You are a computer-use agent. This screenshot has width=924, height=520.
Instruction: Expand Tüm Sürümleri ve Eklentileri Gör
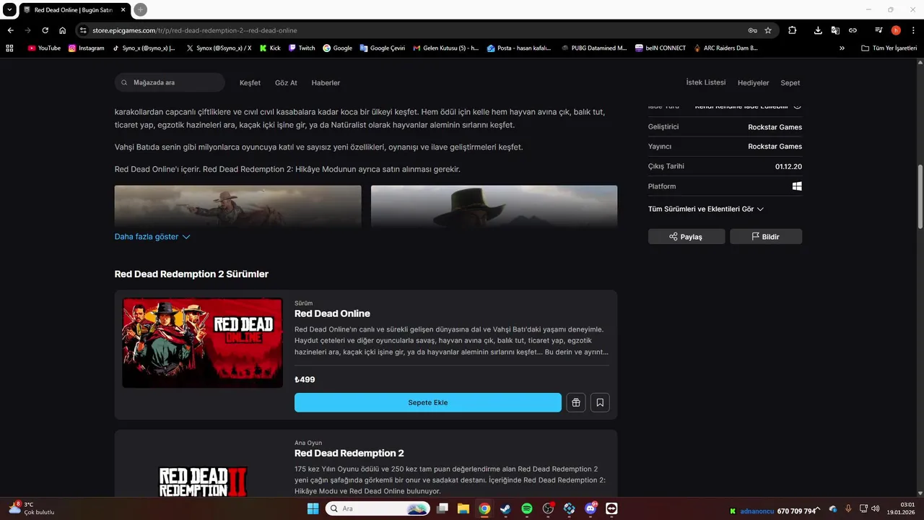706,209
